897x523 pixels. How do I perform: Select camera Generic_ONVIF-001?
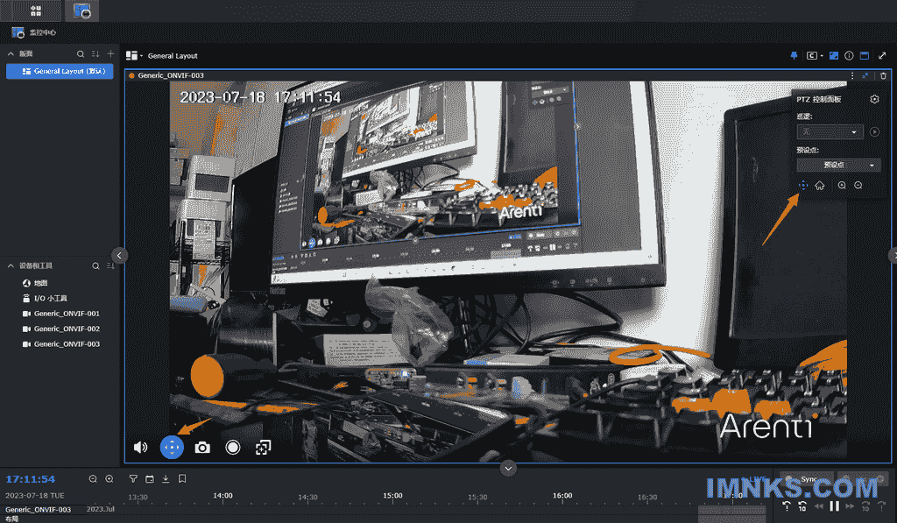(x=61, y=314)
